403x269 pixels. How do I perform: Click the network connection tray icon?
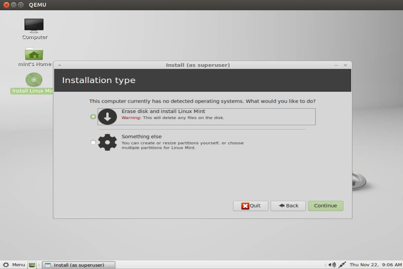pos(342,265)
